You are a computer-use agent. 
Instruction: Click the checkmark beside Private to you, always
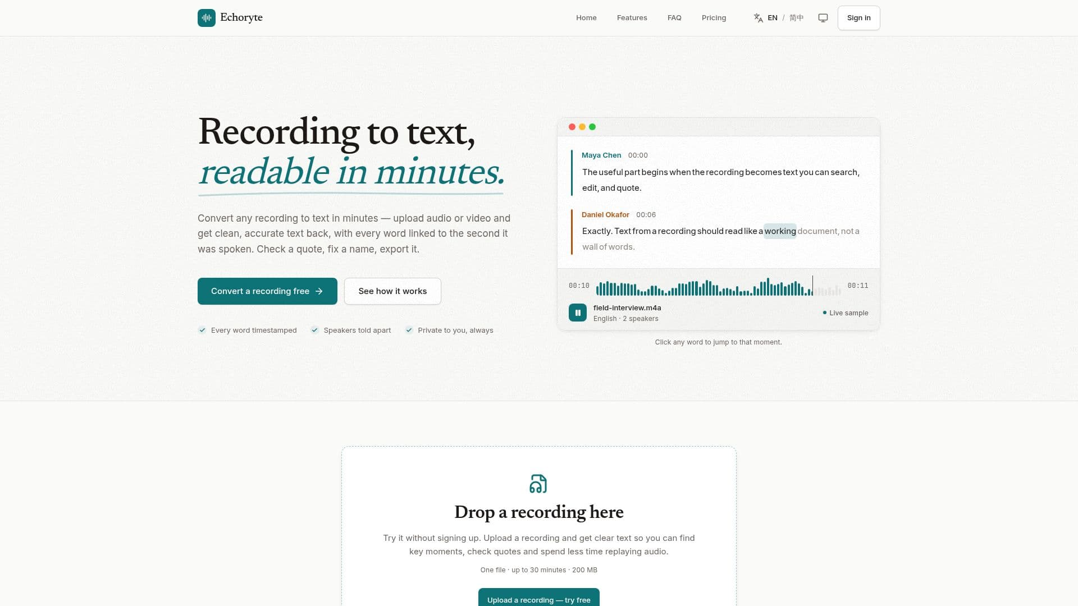(x=409, y=330)
